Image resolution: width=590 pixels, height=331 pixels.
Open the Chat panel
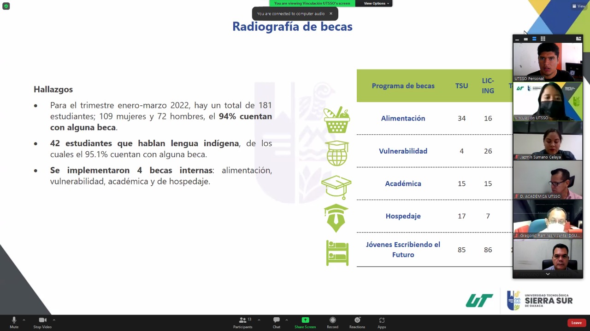(x=276, y=322)
